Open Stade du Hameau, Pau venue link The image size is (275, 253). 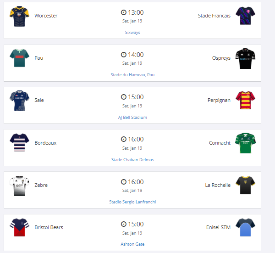point(132,75)
